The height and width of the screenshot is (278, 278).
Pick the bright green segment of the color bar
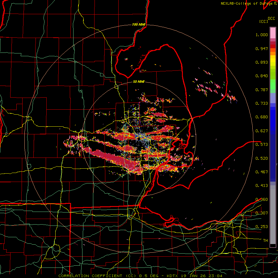273,84
